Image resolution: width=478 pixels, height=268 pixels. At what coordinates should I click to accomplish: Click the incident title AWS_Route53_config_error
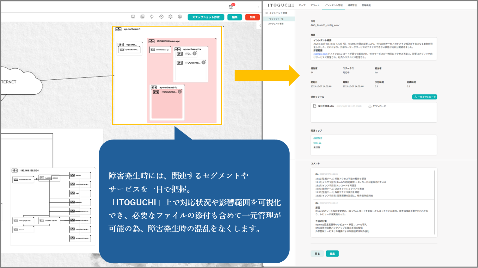(x=325, y=25)
